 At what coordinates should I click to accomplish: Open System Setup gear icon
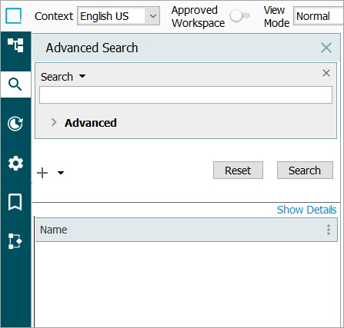tap(15, 163)
